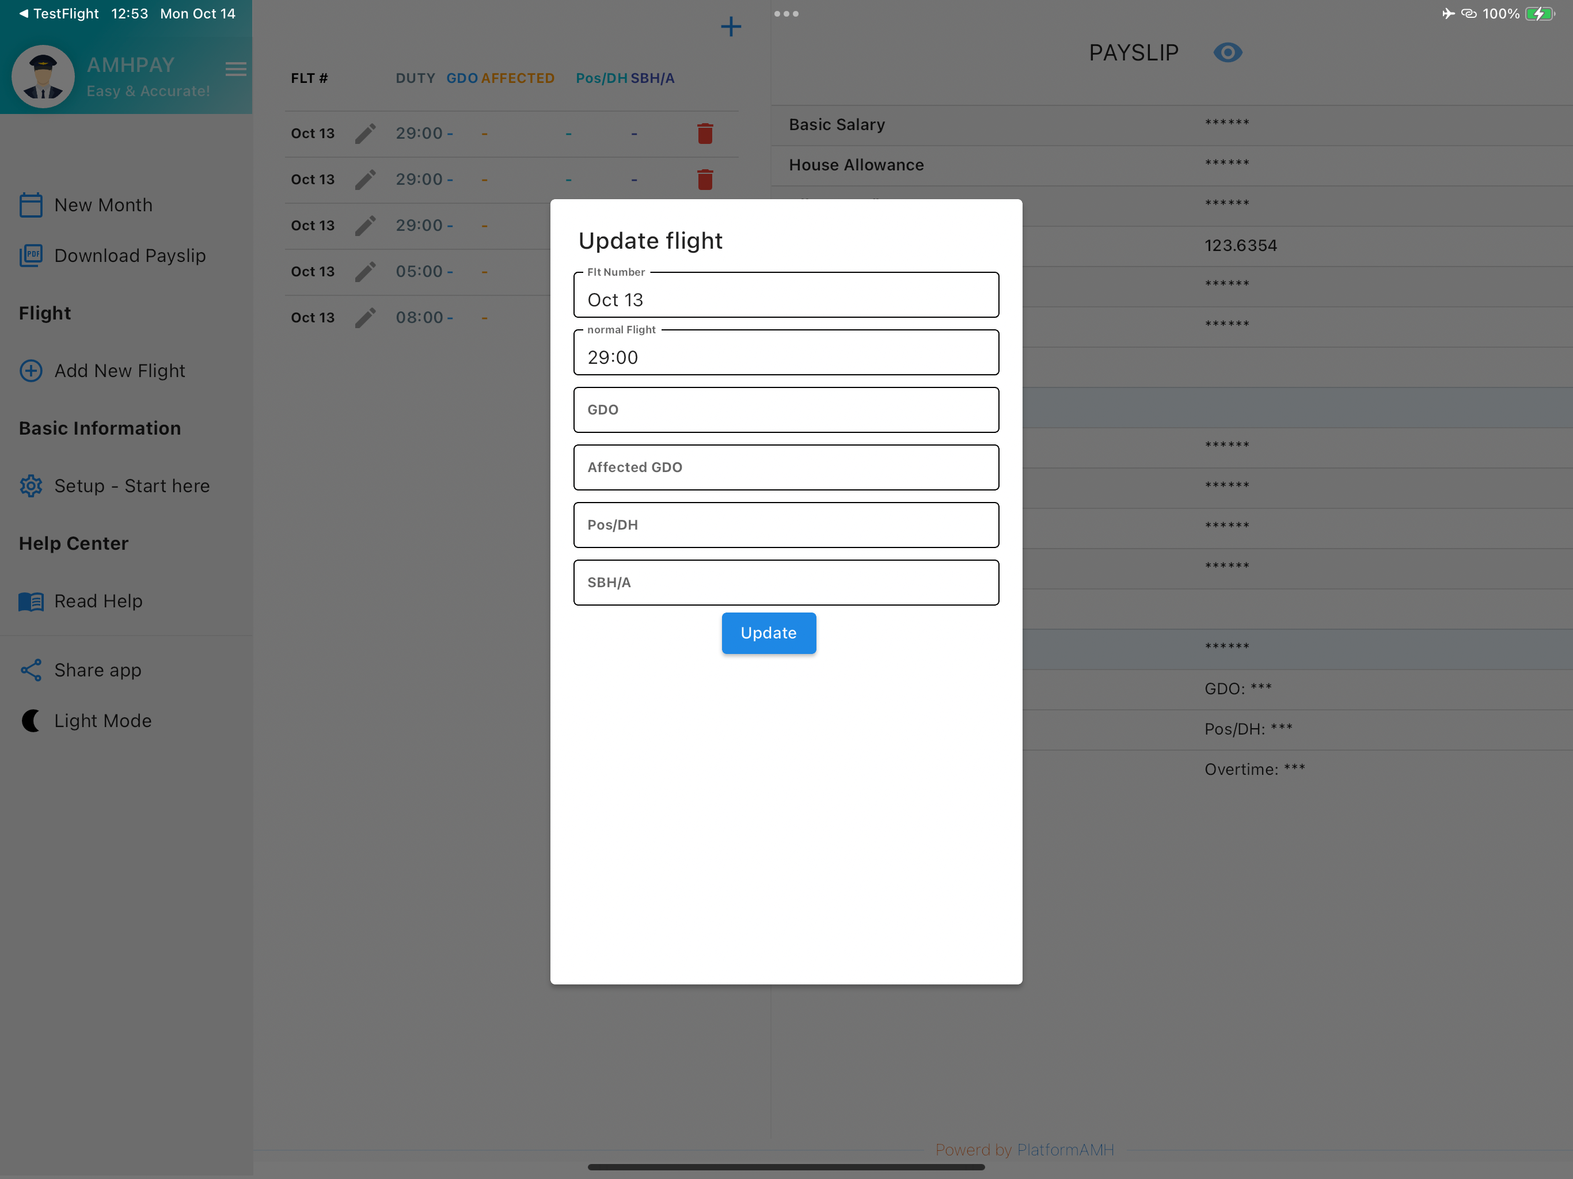Click the 05:00 duty time cell
This screenshot has width=1573, height=1179.
[420, 272]
